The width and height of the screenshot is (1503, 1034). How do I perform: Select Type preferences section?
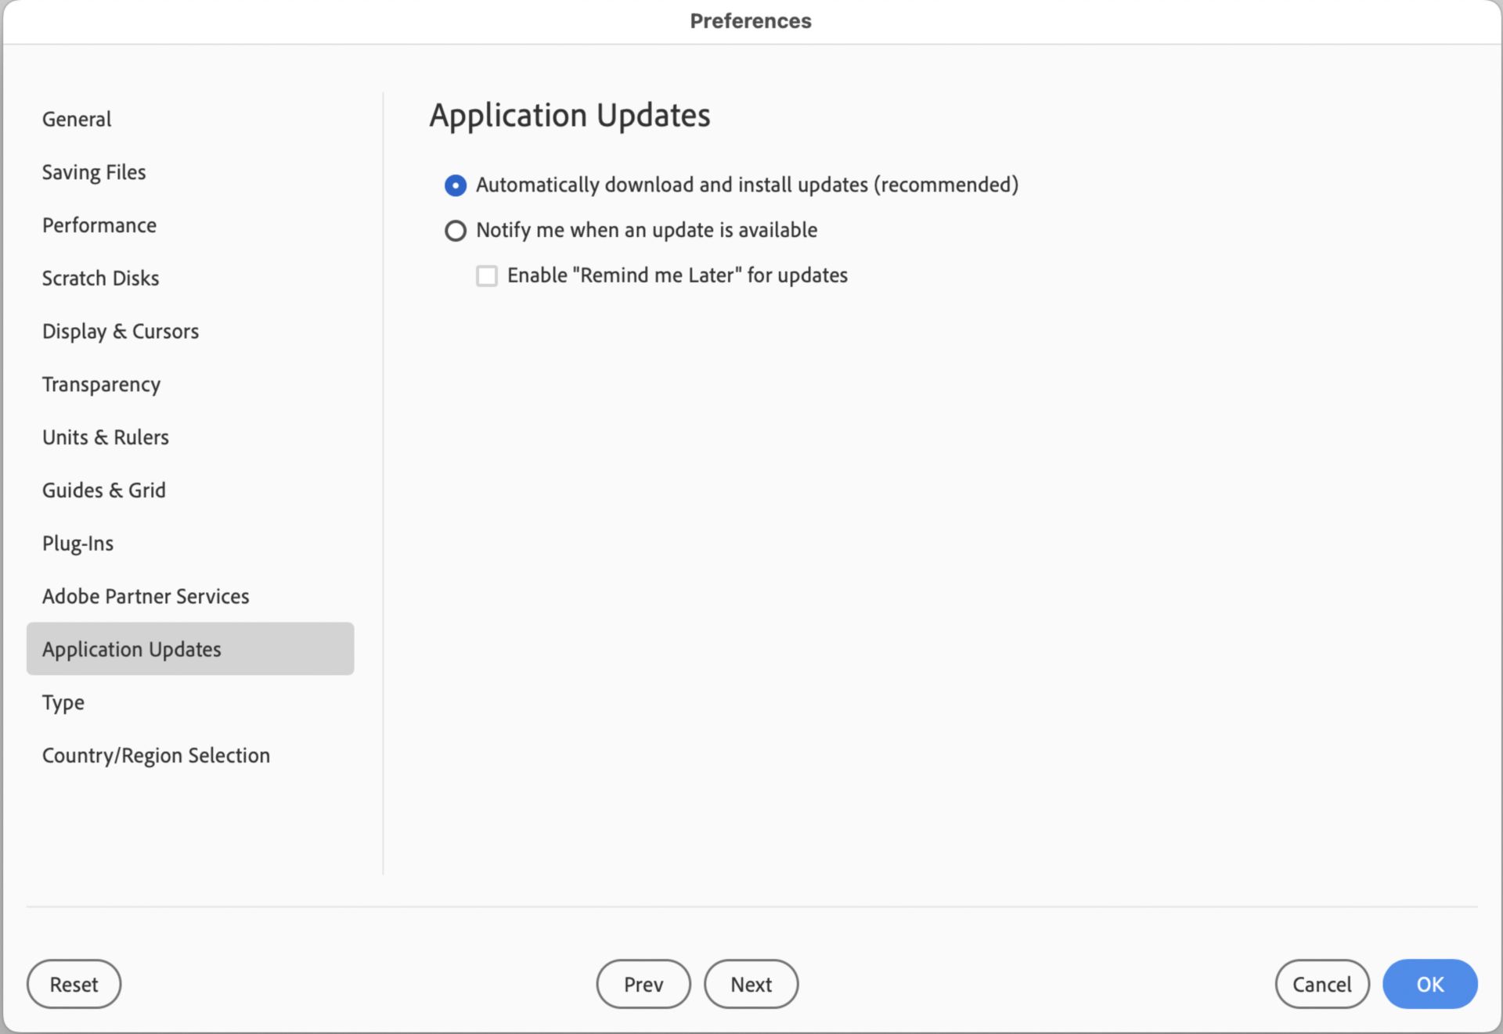[62, 701]
